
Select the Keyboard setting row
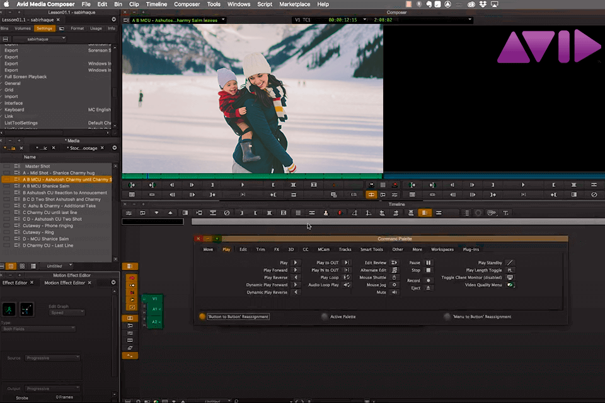click(x=57, y=110)
